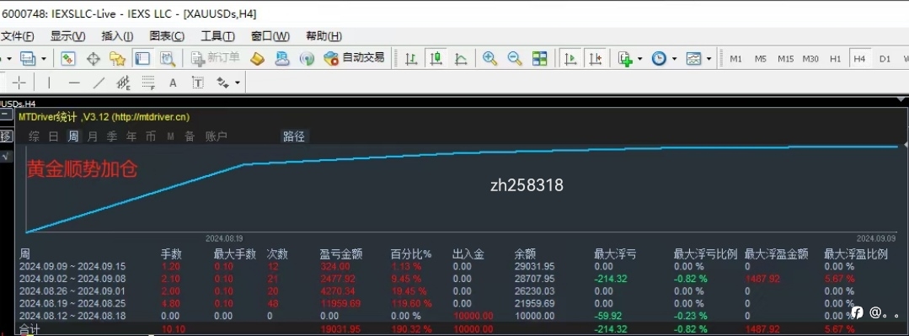Screen dimensions: 909x336
Task: Click the chart templates icon
Action: [693, 58]
